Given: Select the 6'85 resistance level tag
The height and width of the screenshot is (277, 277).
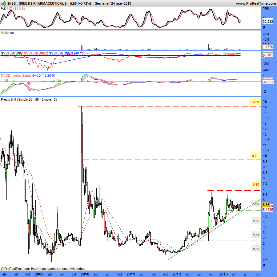Looking at the screenshot, I should click(x=256, y=184).
